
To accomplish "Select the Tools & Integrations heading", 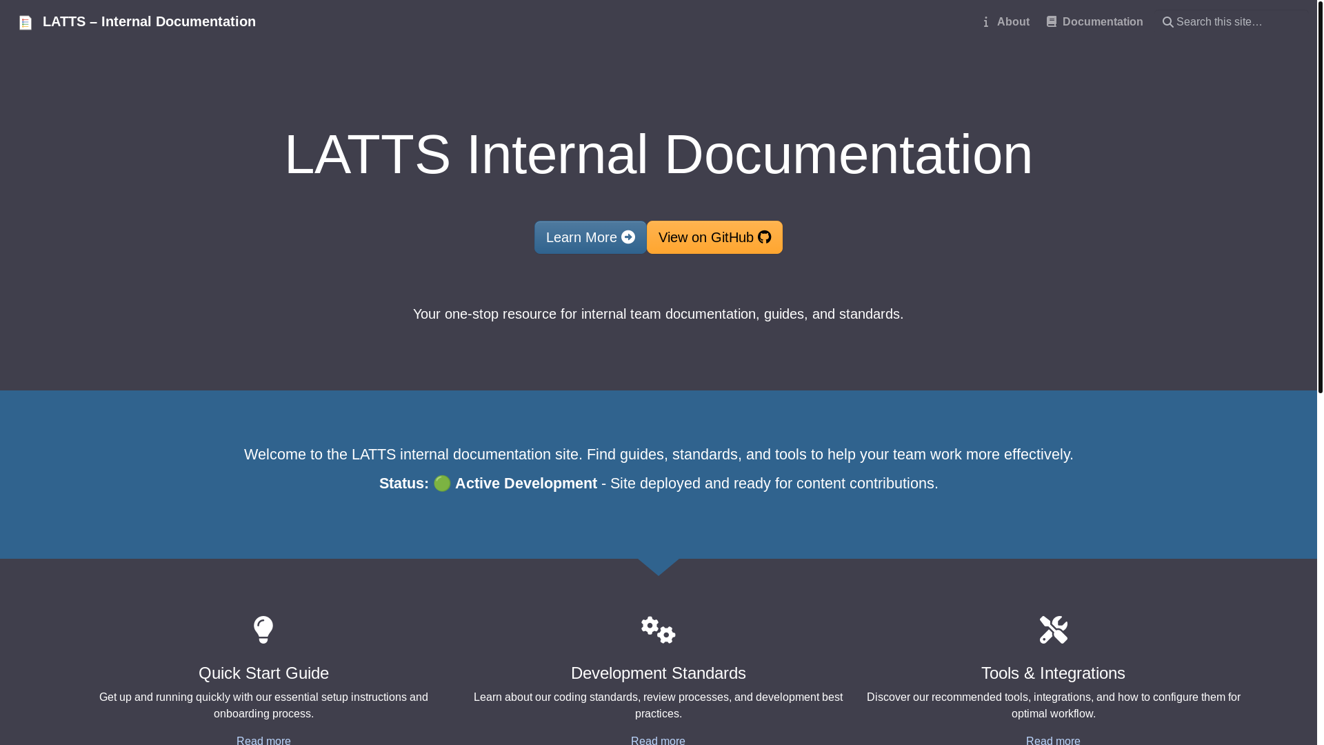I will pyautogui.click(x=1053, y=673).
